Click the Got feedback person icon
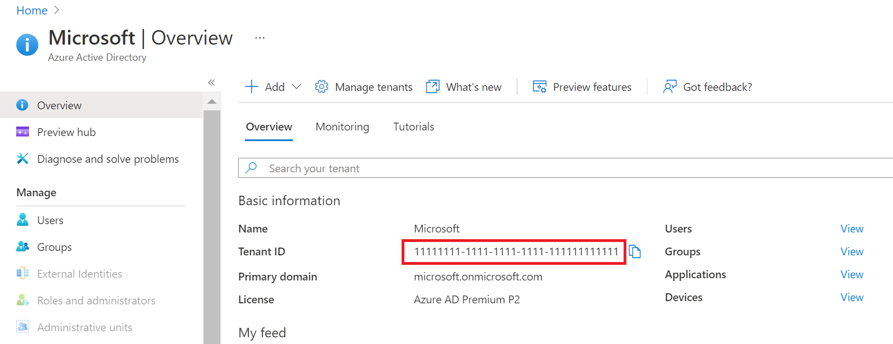Viewport: 893px width, 344px height. [x=669, y=86]
